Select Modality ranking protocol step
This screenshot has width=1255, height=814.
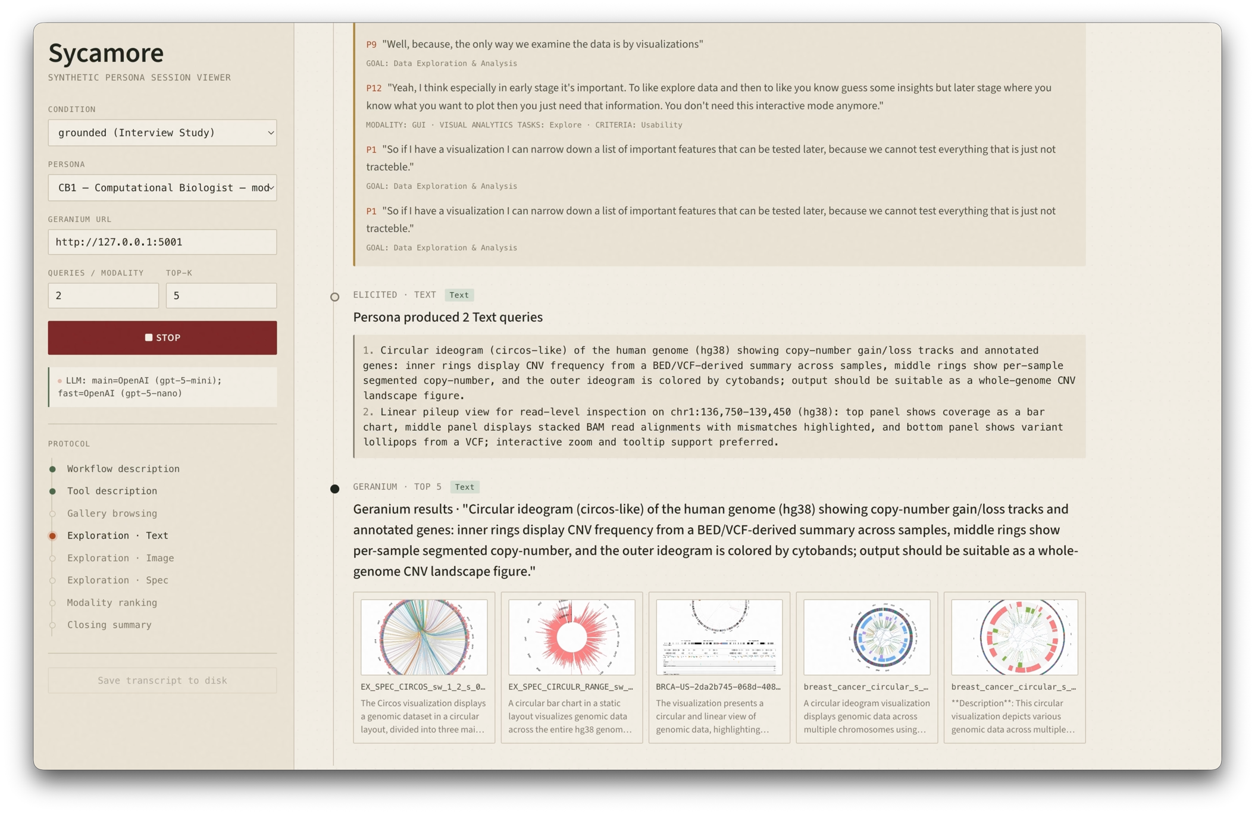(x=112, y=603)
